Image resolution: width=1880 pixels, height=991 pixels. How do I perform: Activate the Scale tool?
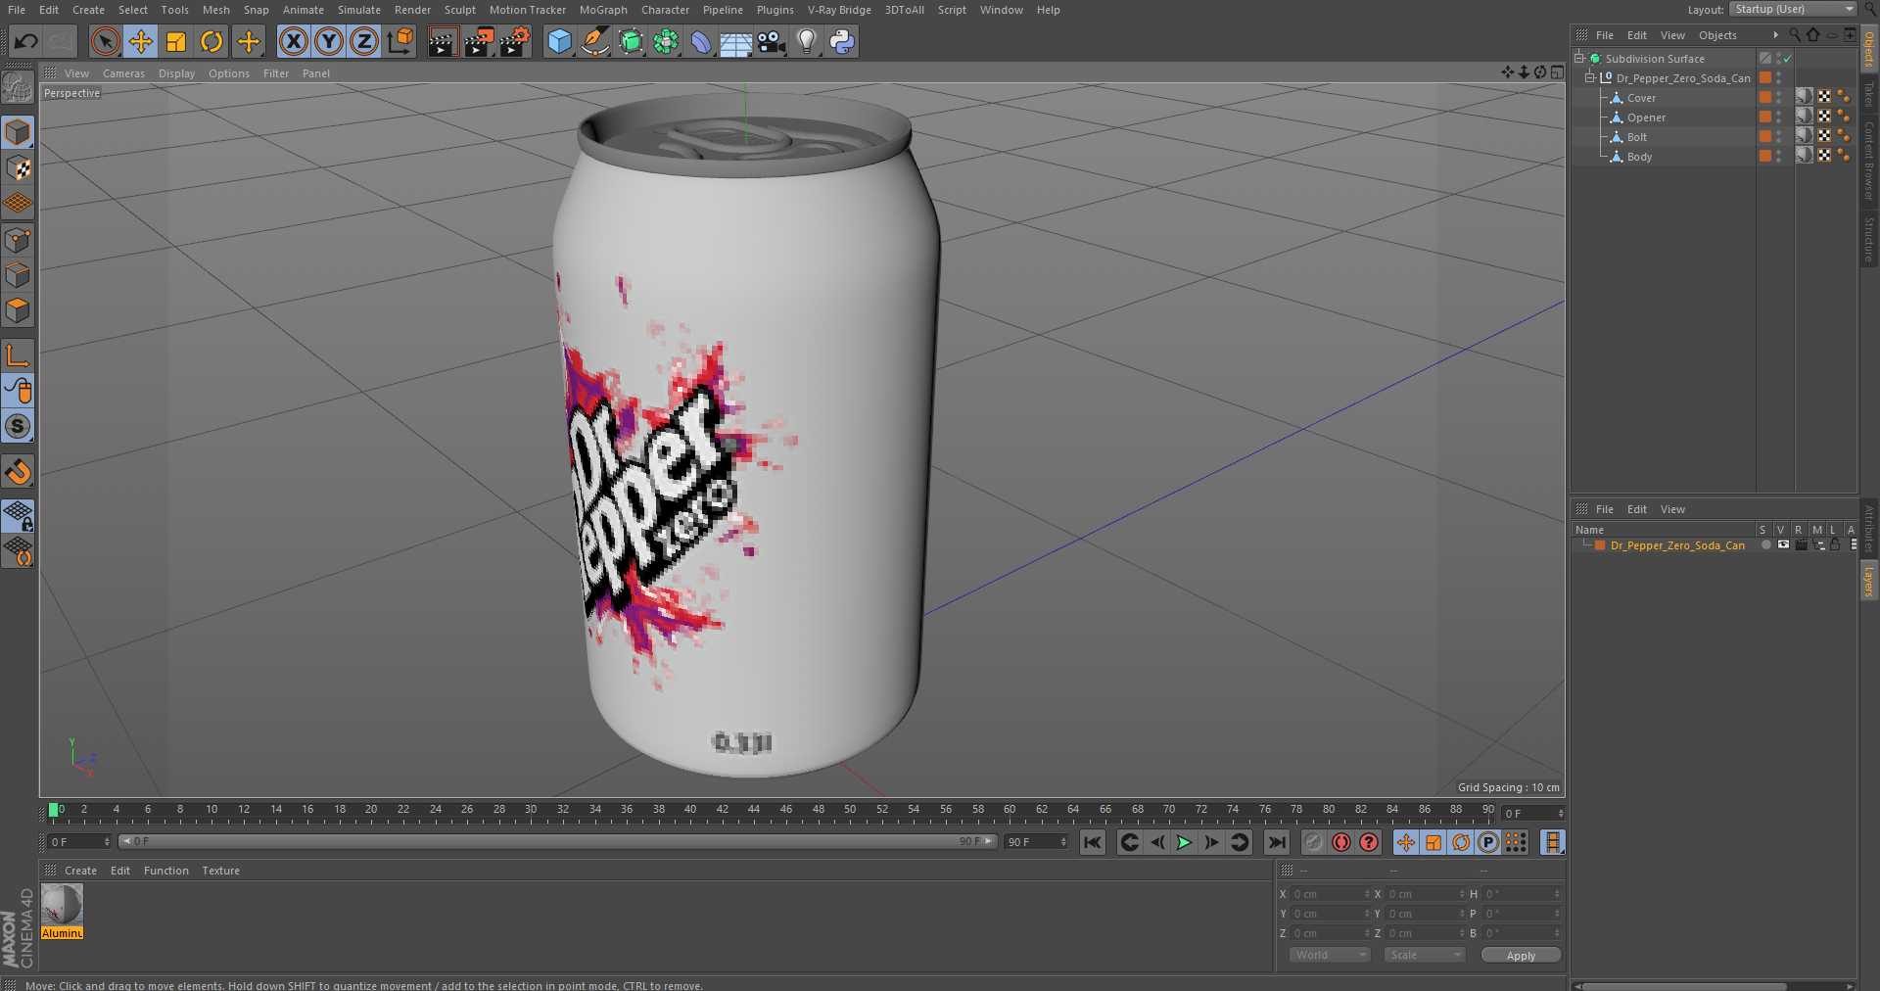(176, 41)
